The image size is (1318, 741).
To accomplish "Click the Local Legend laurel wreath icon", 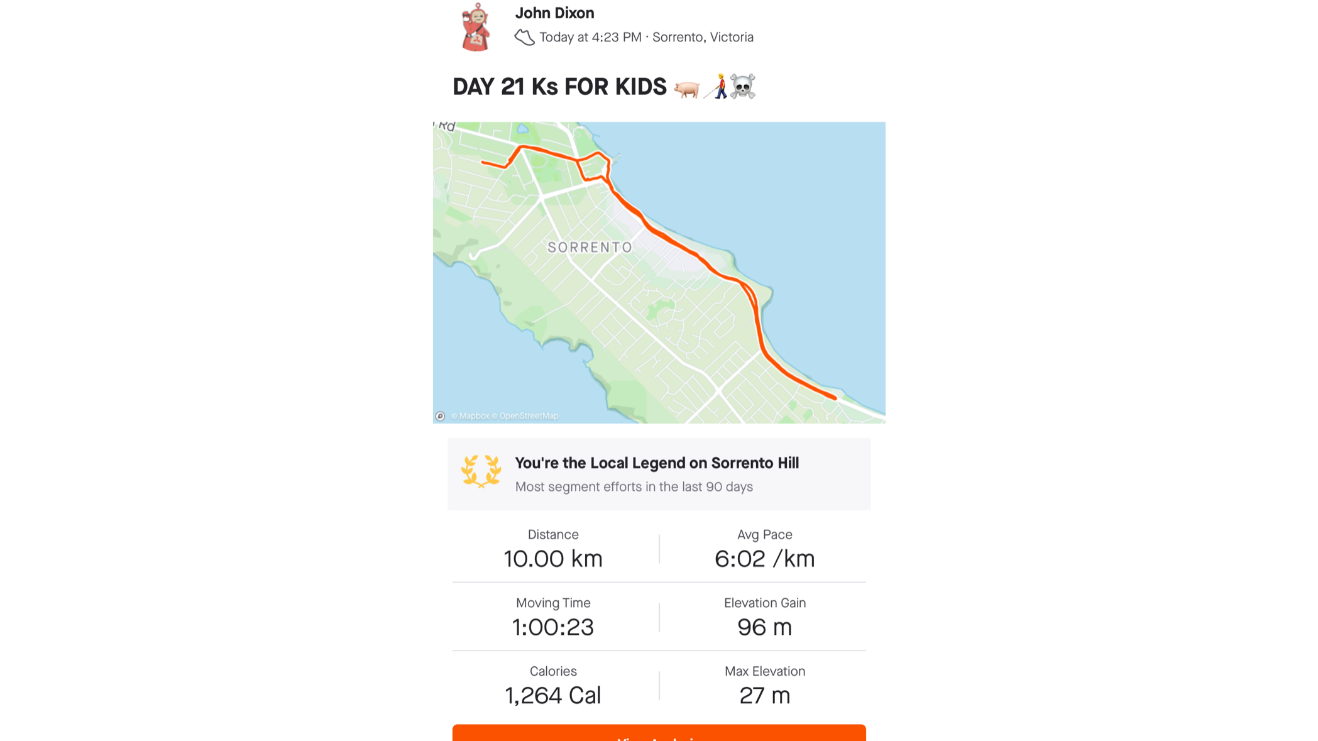I will pyautogui.click(x=481, y=471).
